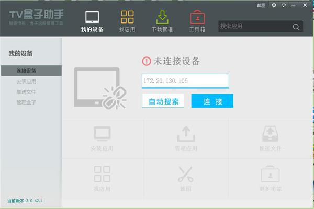Select 推送文件 in the sidebar
The image size is (314, 209).
pos(26,91)
